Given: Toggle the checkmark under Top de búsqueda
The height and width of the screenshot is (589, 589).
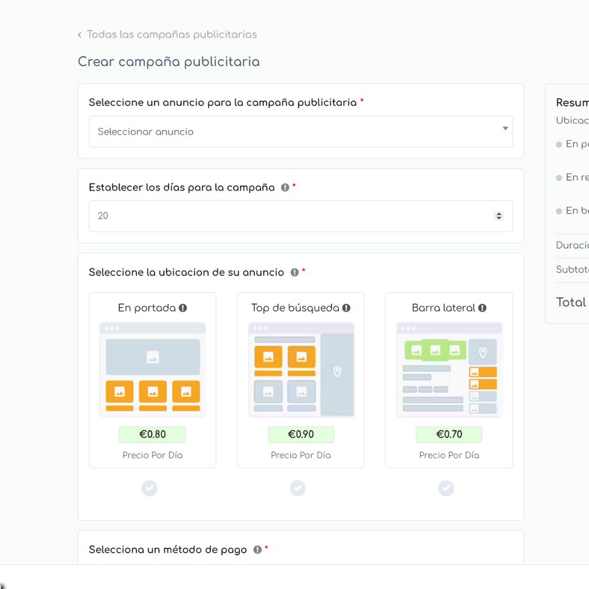Looking at the screenshot, I should [297, 488].
